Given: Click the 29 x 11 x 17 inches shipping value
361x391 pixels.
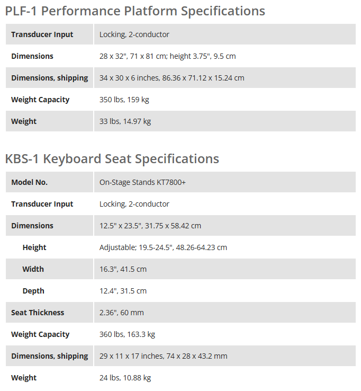Looking at the screenshot, I should [x=163, y=356].
